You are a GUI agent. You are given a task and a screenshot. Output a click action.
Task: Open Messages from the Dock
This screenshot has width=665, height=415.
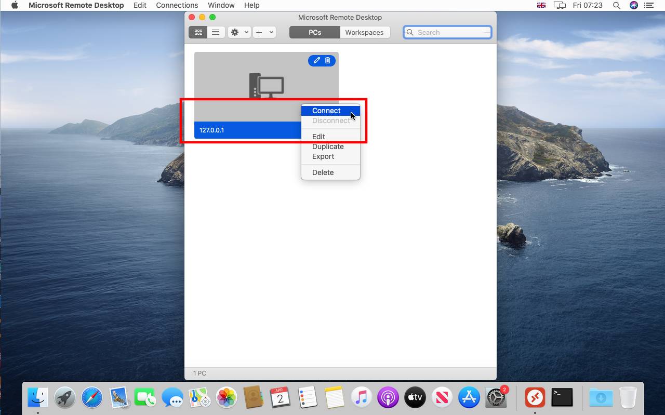click(x=172, y=398)
